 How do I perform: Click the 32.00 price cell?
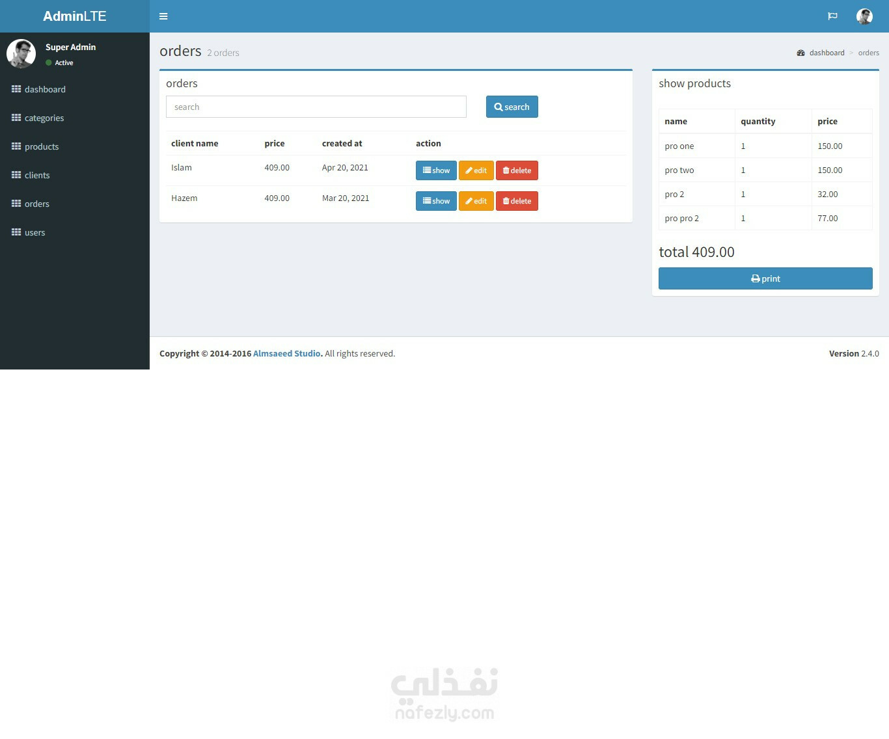point(828,194)
